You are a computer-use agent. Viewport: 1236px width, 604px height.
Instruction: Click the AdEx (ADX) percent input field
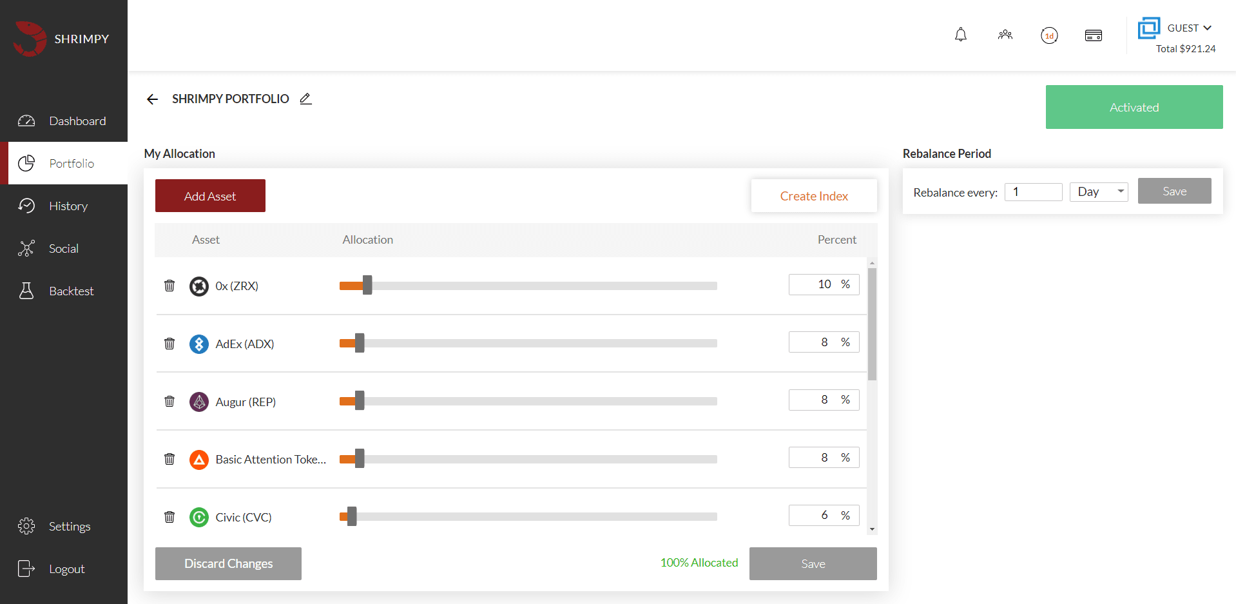coord(824,342)
